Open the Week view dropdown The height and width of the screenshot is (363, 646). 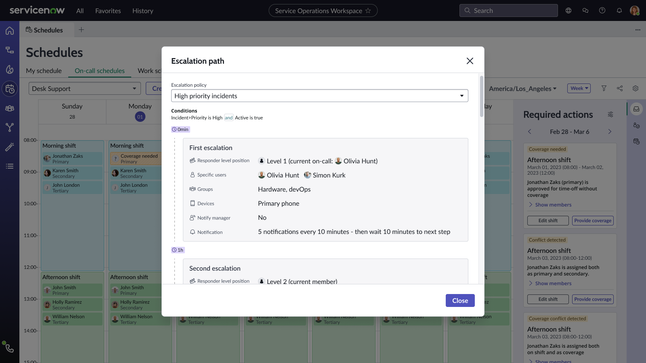(x=579, y=88)
